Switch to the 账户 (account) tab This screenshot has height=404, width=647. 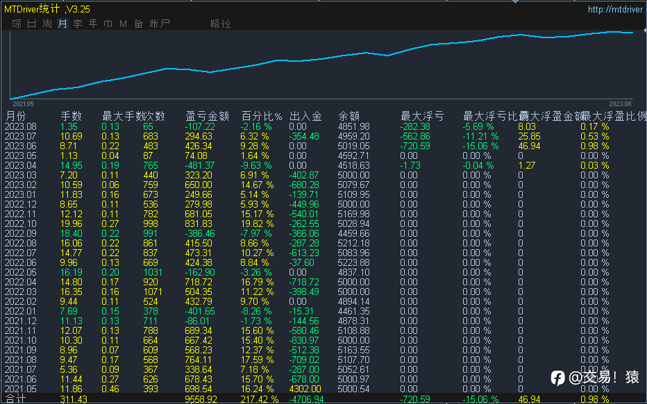coord(160,24)
